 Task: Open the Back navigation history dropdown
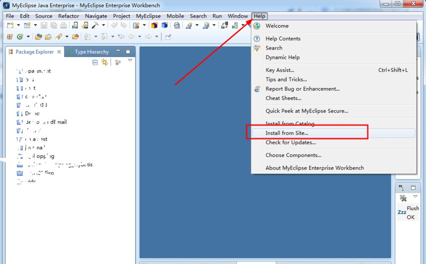[x=140, y=36]
